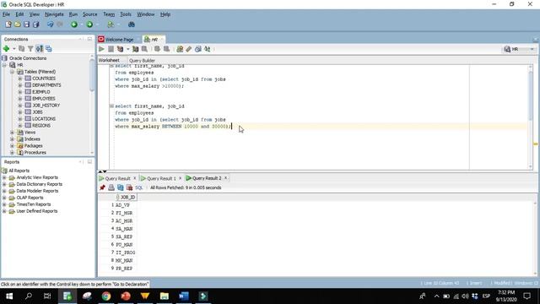Expand the Views node in Connections tree
Viewport: 540px width, 304px height.
pyautogui.click(x=12, y=133)
